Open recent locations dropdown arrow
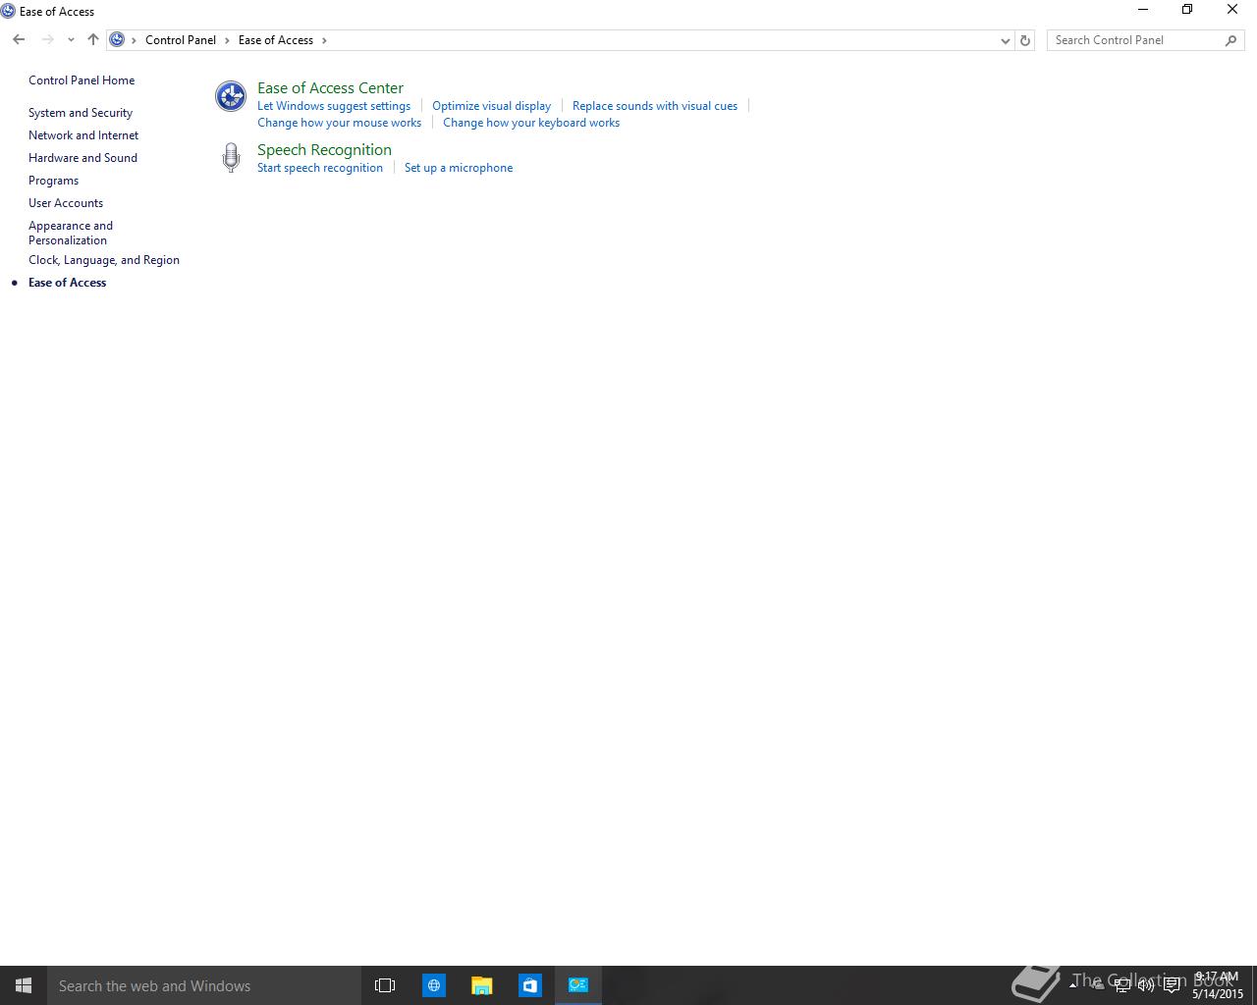 pos(71,40)
